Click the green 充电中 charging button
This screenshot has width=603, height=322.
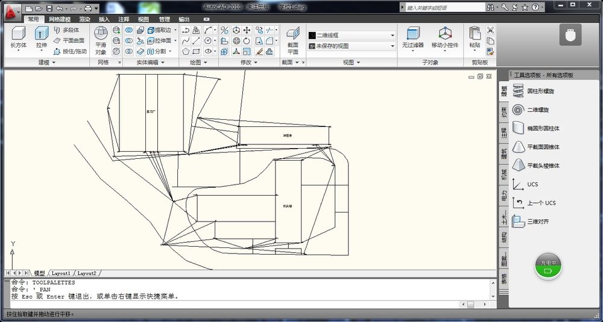tap(549, 267)
